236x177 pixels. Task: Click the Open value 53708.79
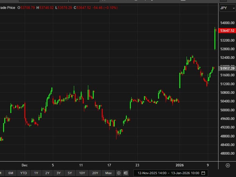point(27,8)
